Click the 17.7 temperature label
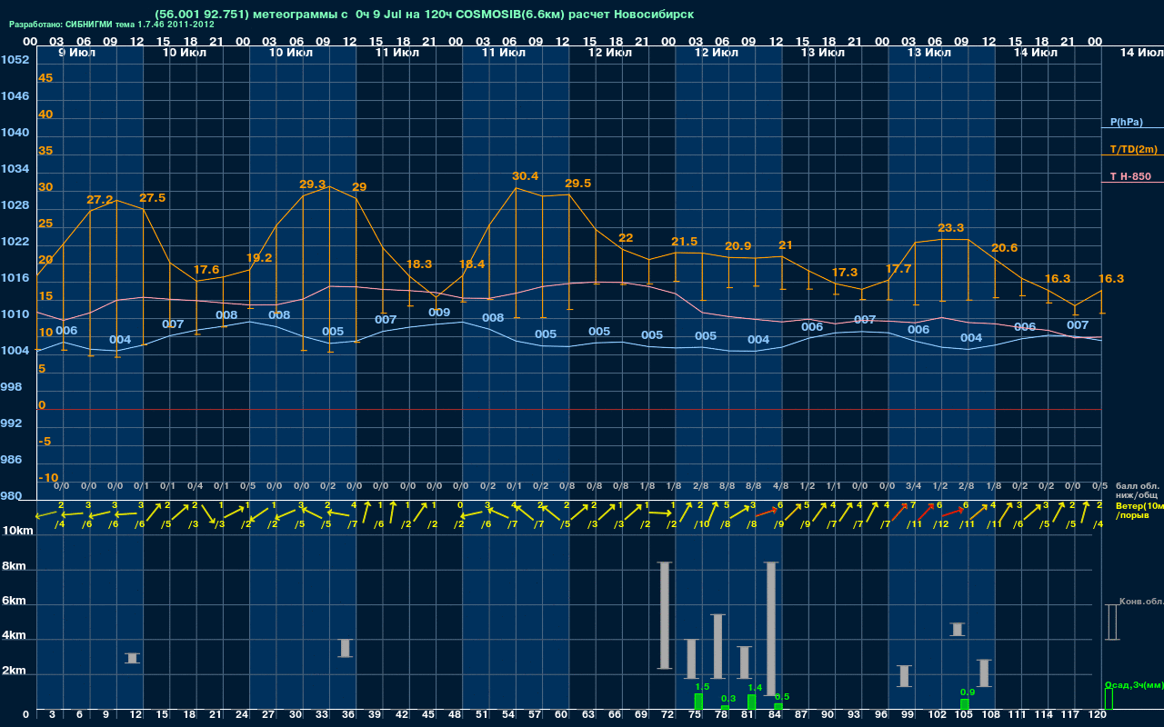 (x=898, y=270)
